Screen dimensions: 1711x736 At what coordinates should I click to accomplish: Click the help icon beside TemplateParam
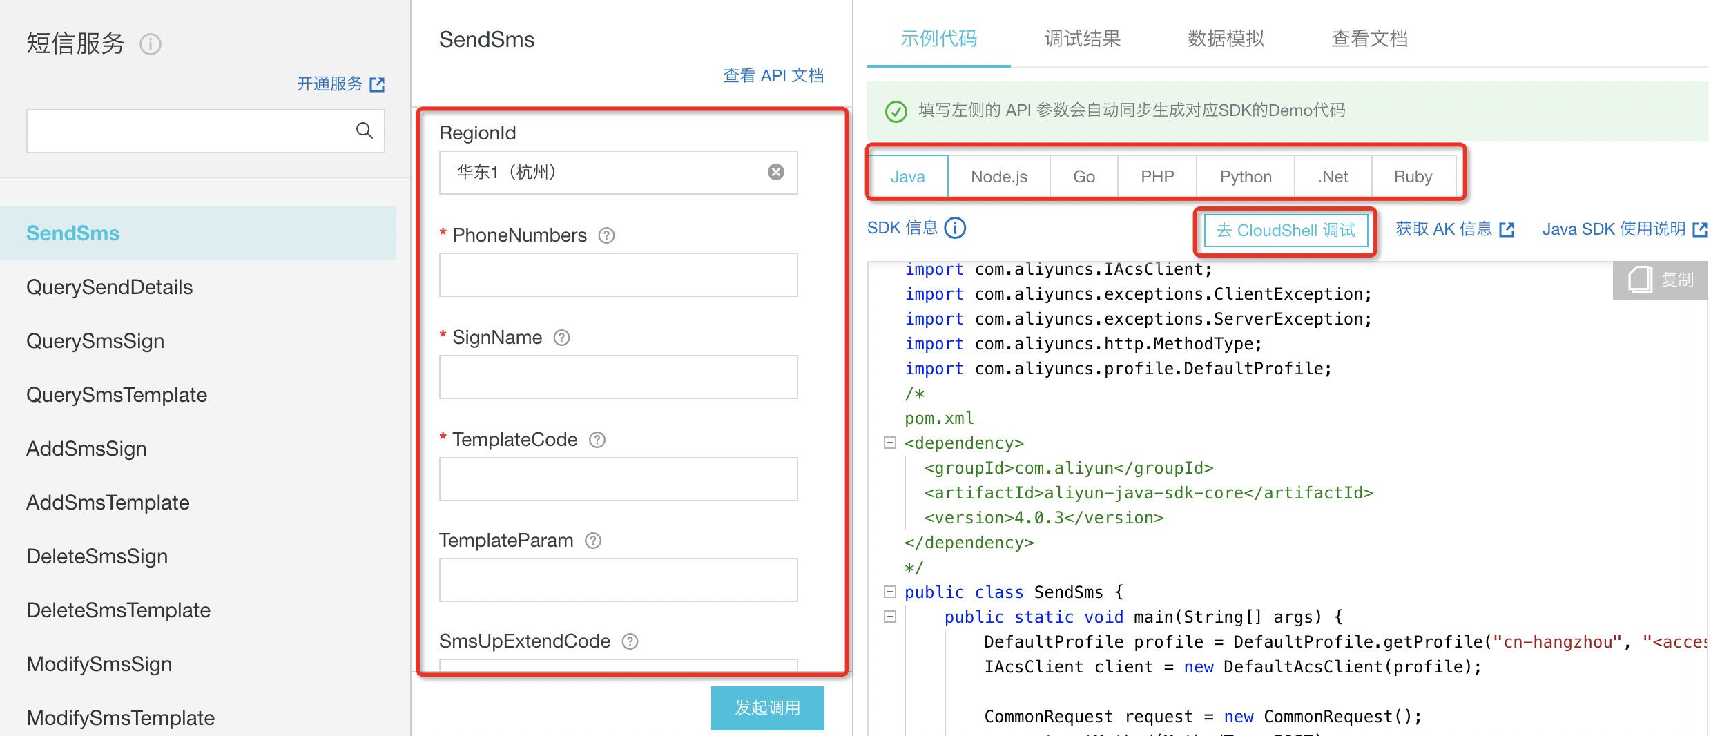[x=593, y=541]
